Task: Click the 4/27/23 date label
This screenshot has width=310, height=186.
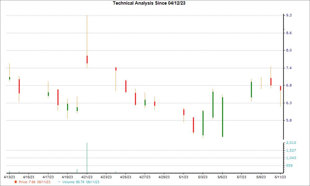Action: click(145, 177)
